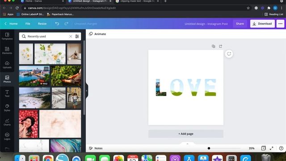Screen dimensions: 286x161
Task: Click the Add page button
Action: pyautogui.click(x=186, y=134)
